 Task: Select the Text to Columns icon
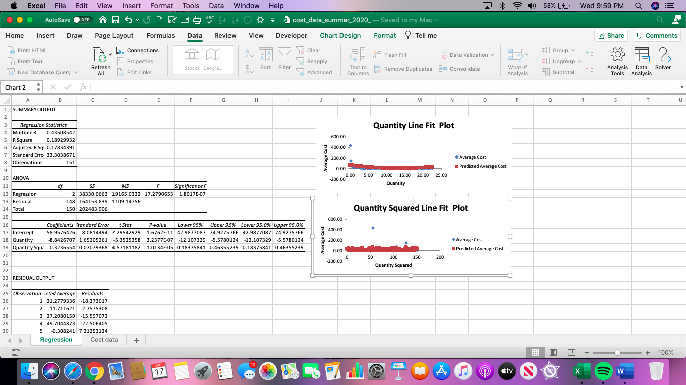point(357,60)
